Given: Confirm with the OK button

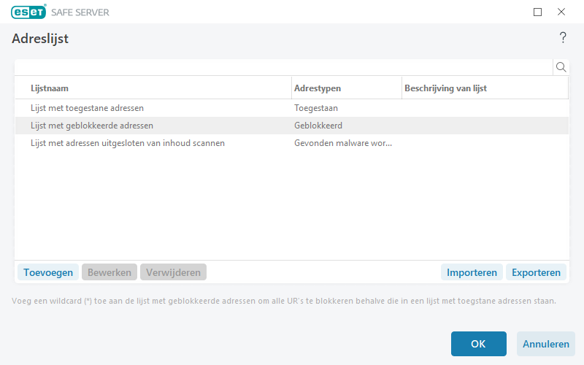Looking at the screenshot, I should point(479,344).
